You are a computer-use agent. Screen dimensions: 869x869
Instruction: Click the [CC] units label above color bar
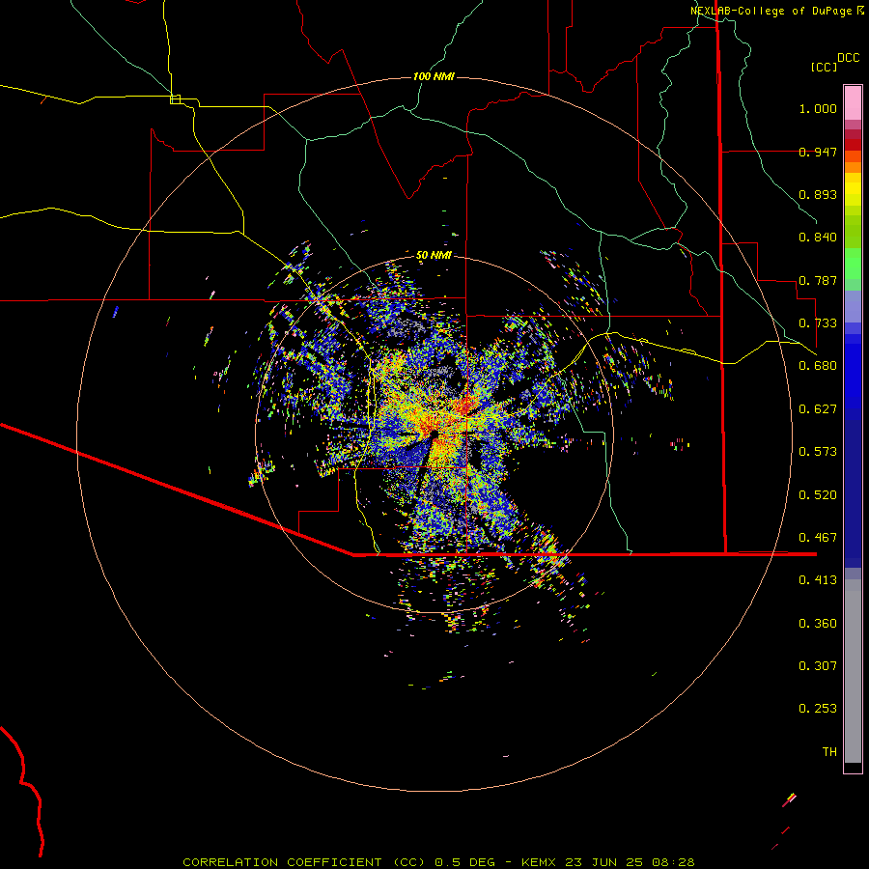825,67
